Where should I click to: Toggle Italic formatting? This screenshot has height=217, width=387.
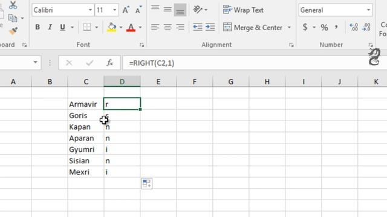pyautogui.click(x=50, y=27)
